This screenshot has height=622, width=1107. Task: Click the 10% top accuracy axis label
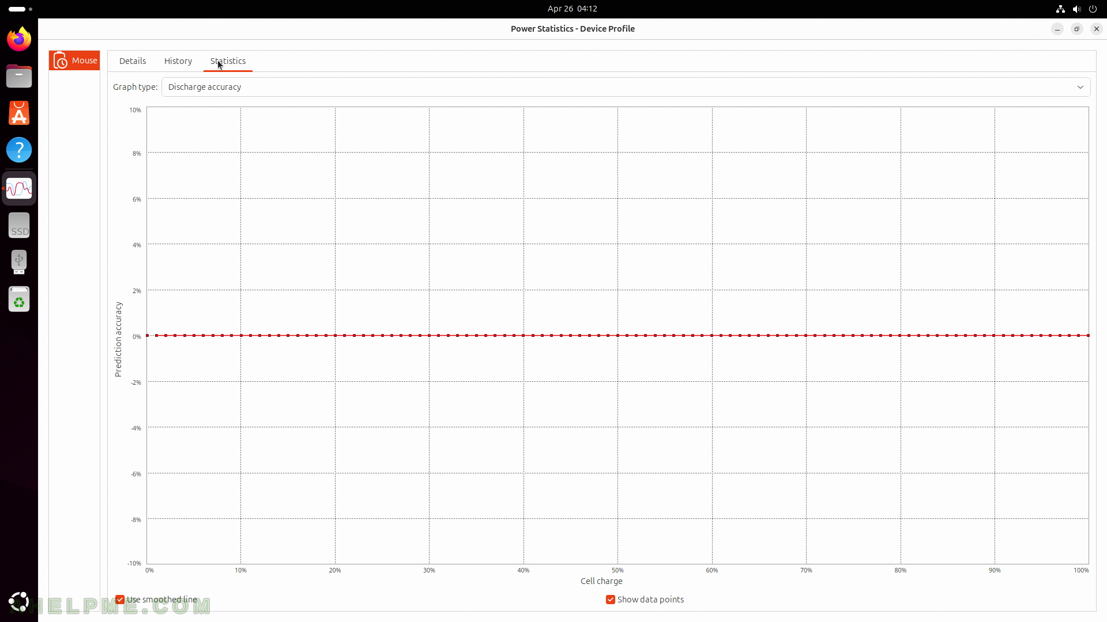(135, 110)
